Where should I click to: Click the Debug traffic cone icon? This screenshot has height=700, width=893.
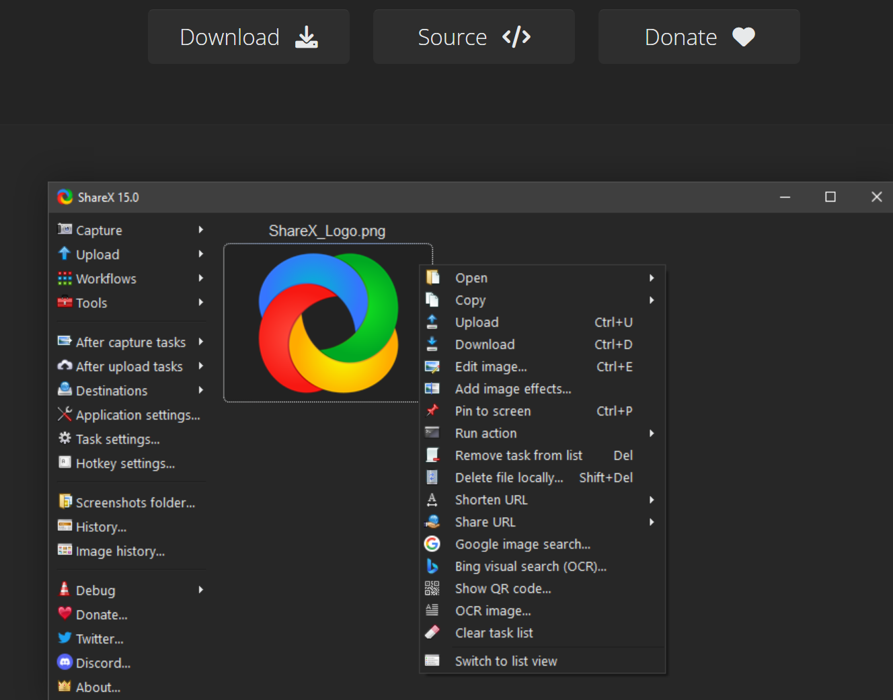65,589
